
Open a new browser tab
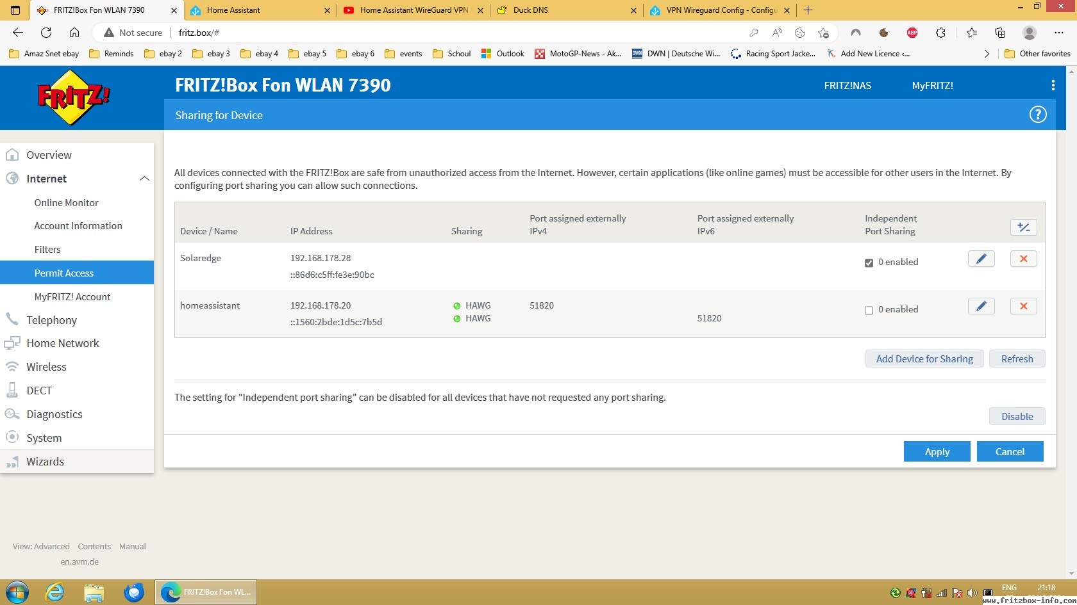pos(808,10)
